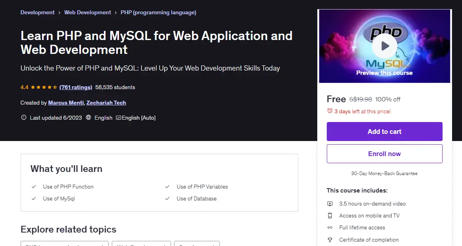Play the course preview video
Image resolution: width=462 pixels, height=246 pixels.
(x=385, y=46)
